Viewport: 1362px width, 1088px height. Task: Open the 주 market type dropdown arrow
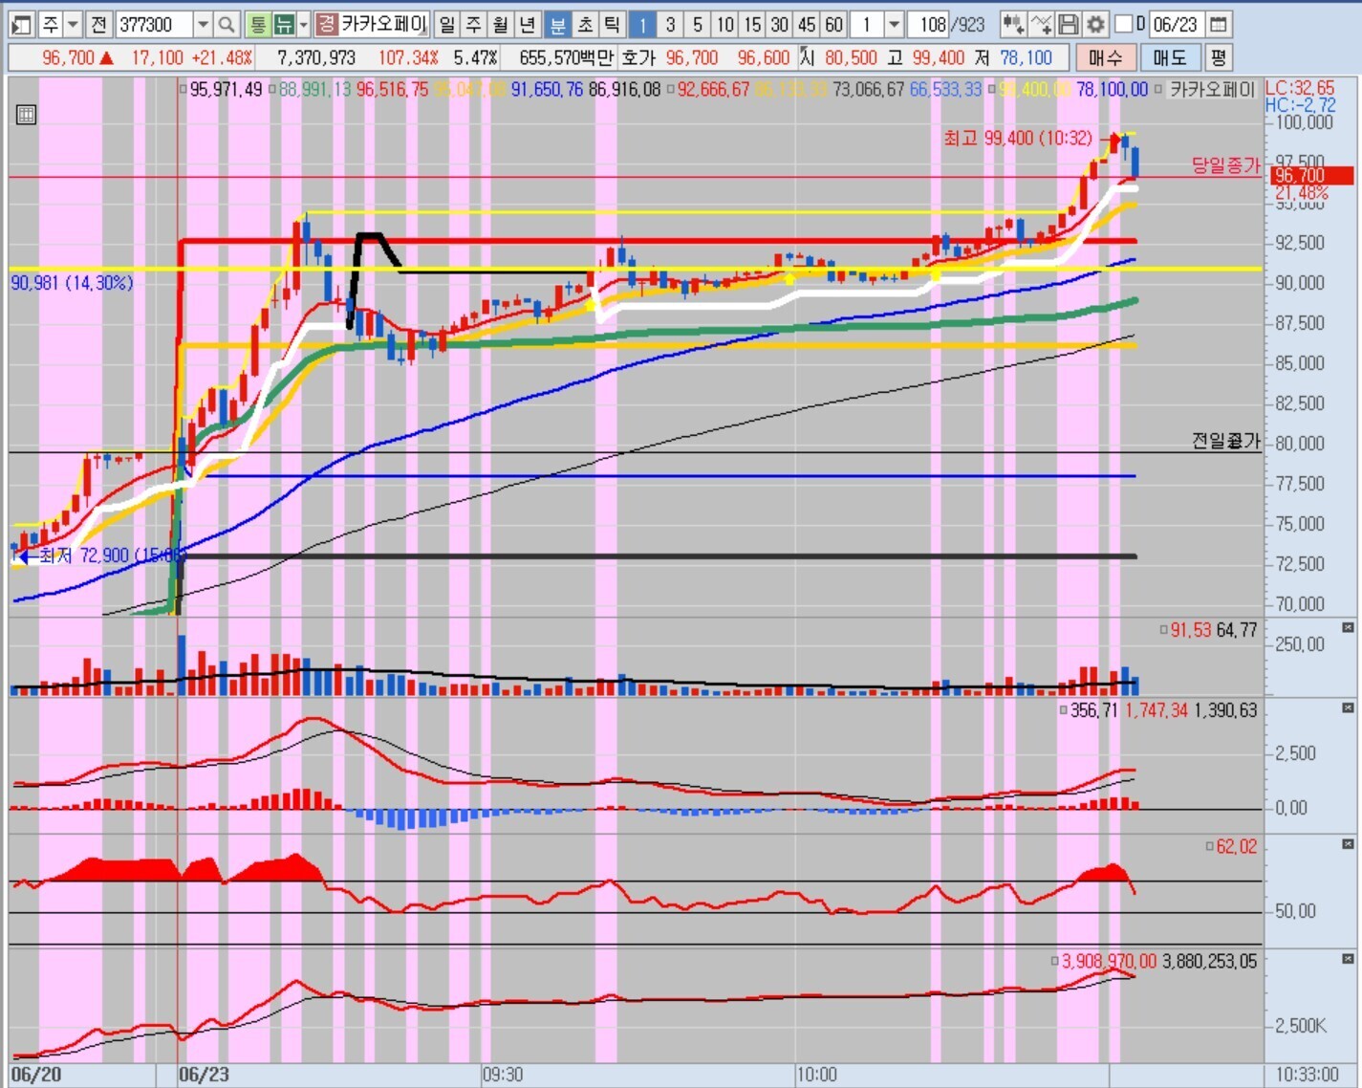click(73, 24)
